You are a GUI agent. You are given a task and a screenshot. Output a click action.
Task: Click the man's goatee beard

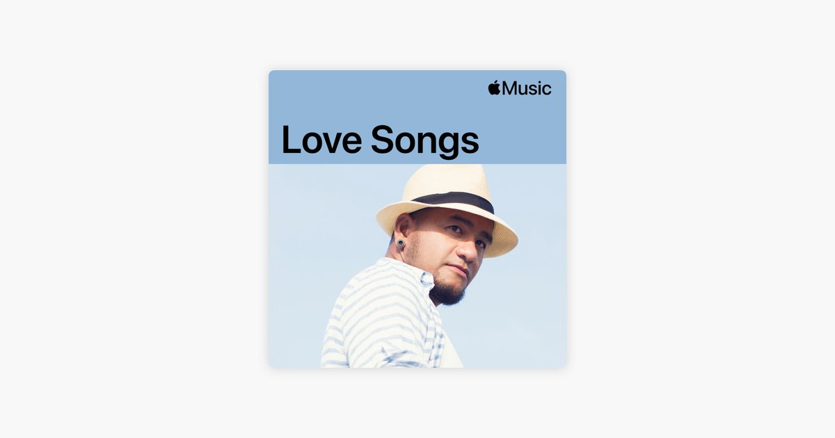click(446, 291)
